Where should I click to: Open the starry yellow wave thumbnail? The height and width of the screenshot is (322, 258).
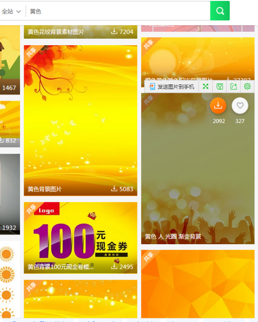(x=81, y=299)
